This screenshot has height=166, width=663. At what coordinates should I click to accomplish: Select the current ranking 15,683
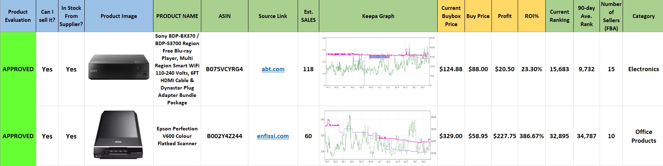560,69
